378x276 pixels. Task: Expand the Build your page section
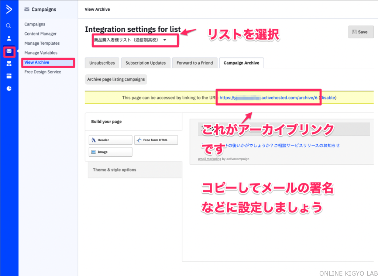106,121
